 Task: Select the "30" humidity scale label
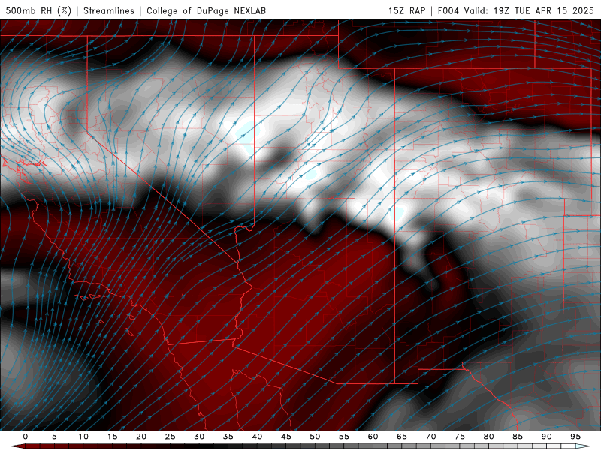[199, 436]
